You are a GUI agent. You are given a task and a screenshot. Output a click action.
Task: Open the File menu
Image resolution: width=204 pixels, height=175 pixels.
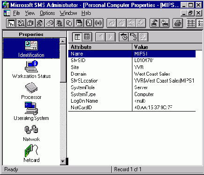[x=16, y=13]
